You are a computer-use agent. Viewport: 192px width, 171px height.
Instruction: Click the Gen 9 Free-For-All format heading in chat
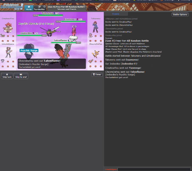[127, 41]
